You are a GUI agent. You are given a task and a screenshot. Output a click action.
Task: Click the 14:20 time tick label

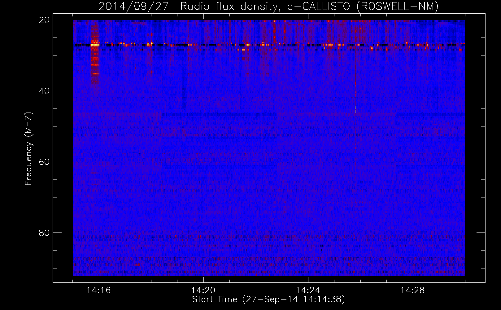point(203,290)
